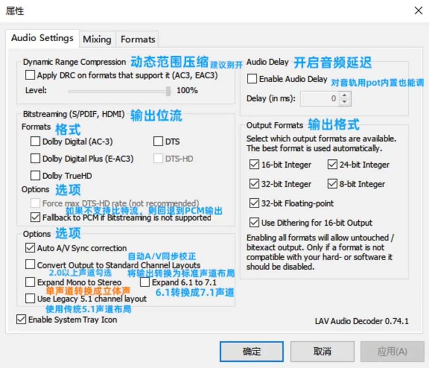Check Dolby Digital Plus (E-AC3) bitstreaming
The height and width of the screenshot is (368, 429).
[x=35, y=159]
